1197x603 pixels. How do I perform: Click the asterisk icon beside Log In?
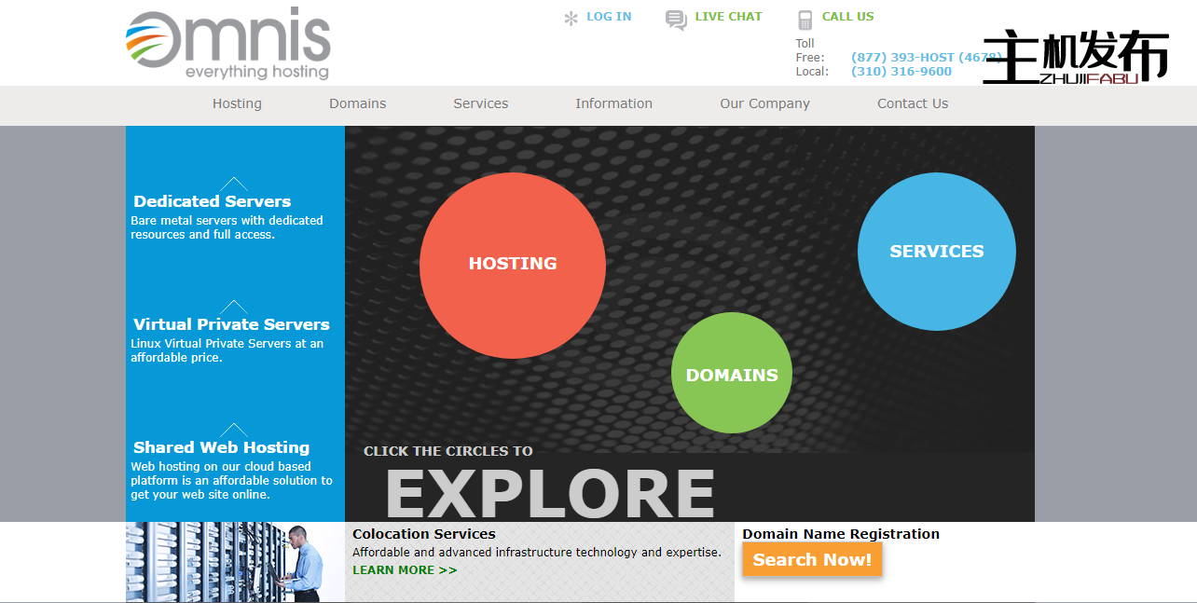click(x=571, y=18)
